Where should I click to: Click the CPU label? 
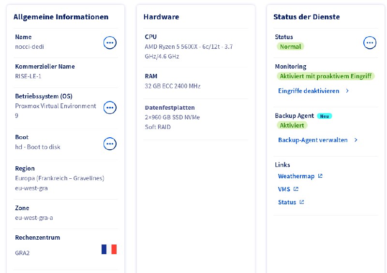click(x=150, y=37)
